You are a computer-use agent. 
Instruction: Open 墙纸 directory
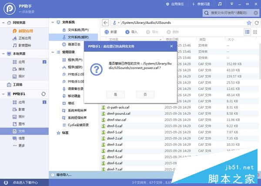(68, 103)
